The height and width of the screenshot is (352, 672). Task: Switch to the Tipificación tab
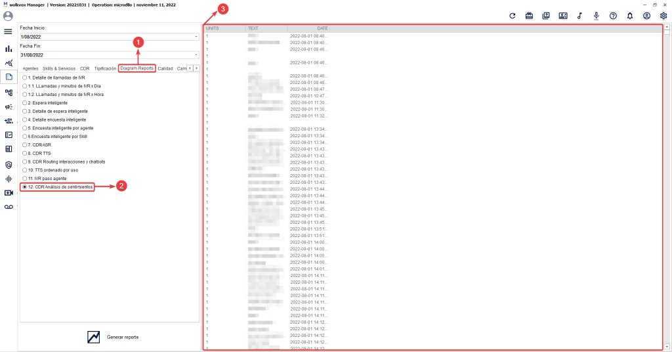[x=105, y=68]
